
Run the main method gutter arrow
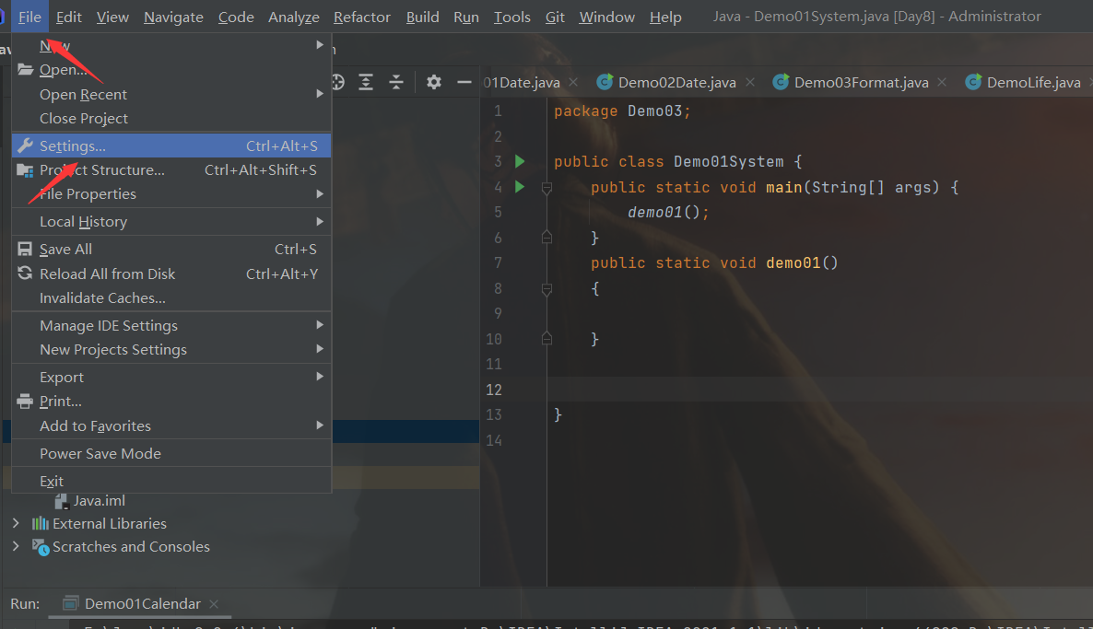coord(520,187)
